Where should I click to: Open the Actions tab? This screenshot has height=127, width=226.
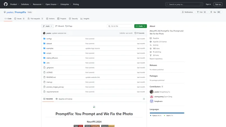(50, 19)
